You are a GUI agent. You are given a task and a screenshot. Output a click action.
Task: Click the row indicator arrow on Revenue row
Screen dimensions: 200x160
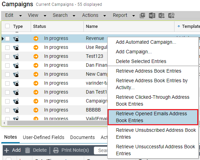coord(3,39)
